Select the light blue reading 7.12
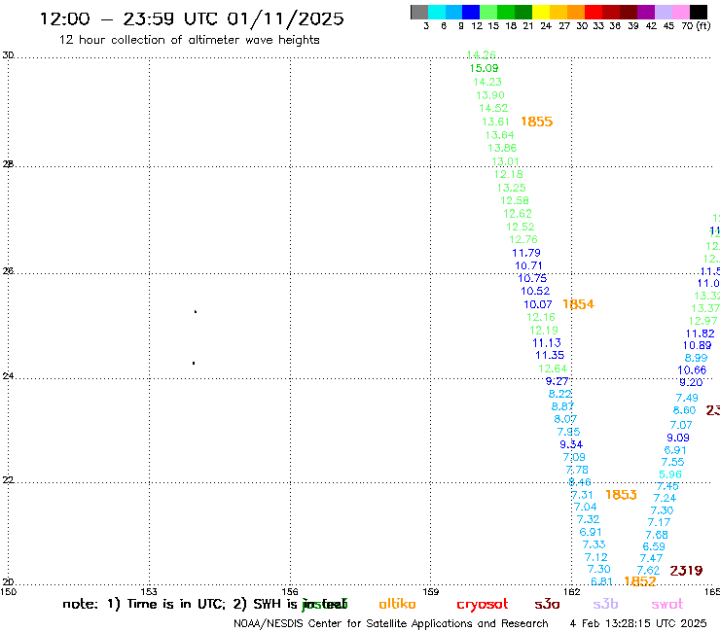 pos(595,558)
